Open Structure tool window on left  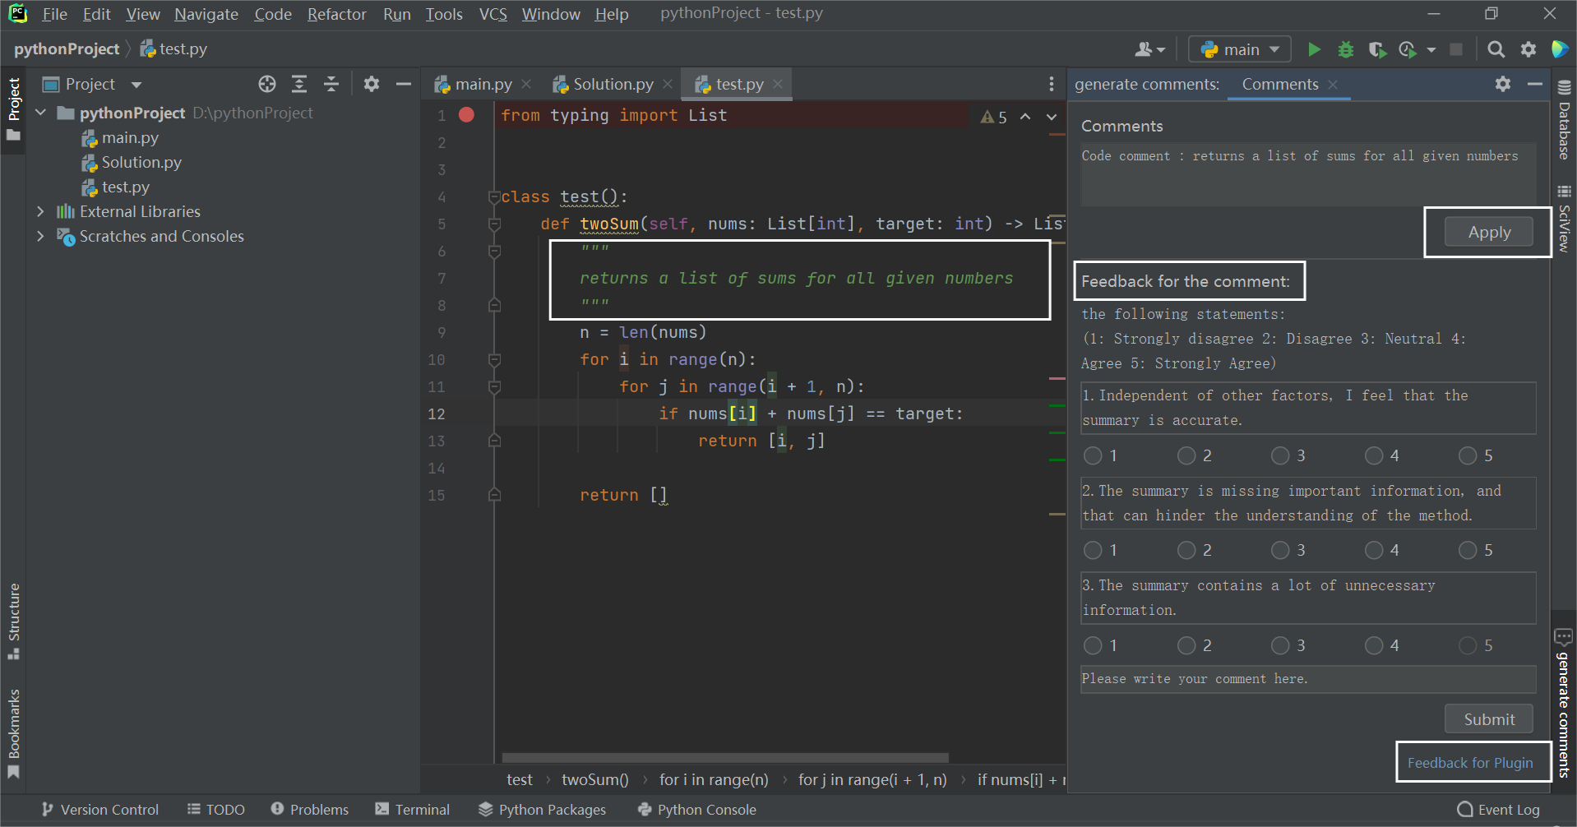[14, 621]
